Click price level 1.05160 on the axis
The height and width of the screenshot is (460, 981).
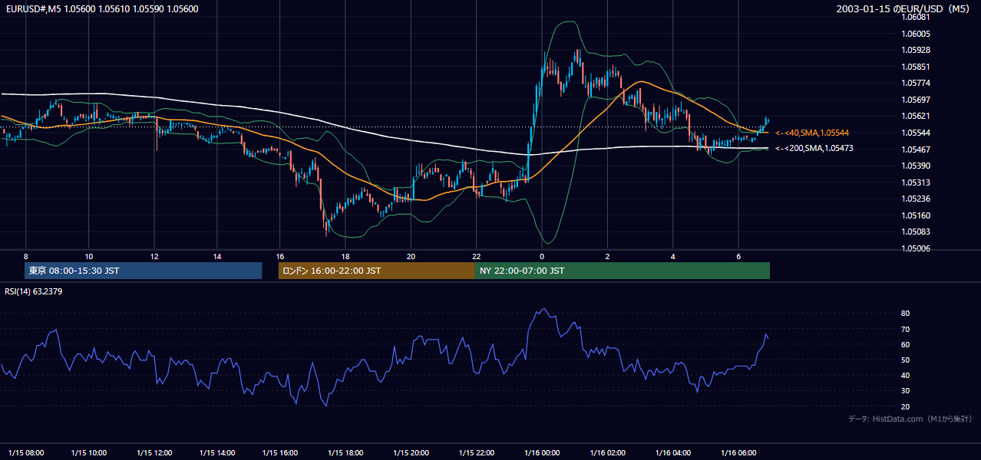[x=917, y=215]
